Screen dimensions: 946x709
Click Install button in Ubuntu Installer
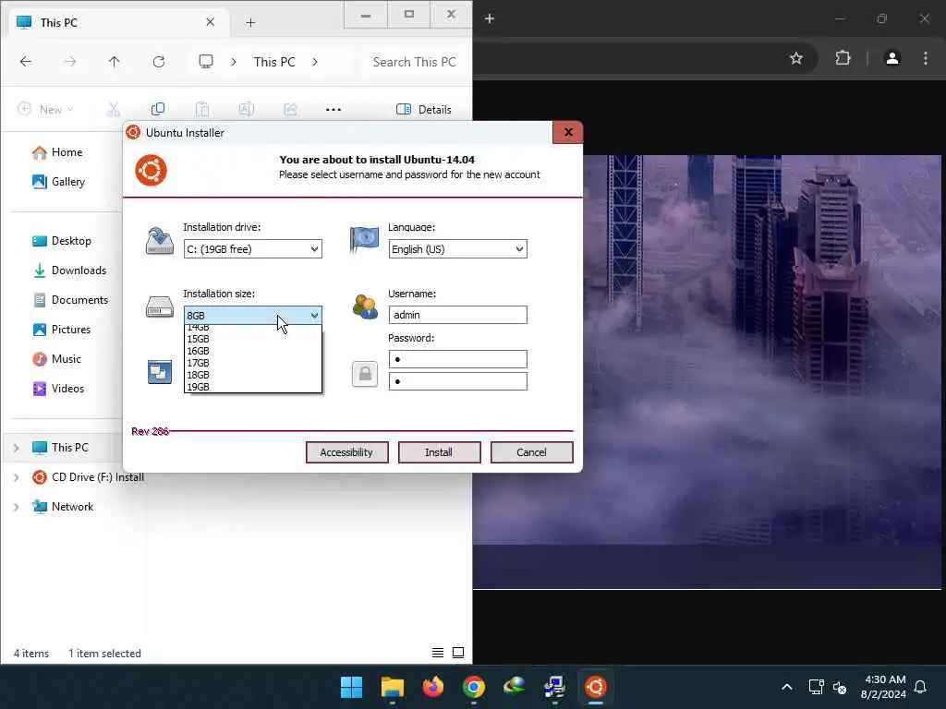pos(439,452)
